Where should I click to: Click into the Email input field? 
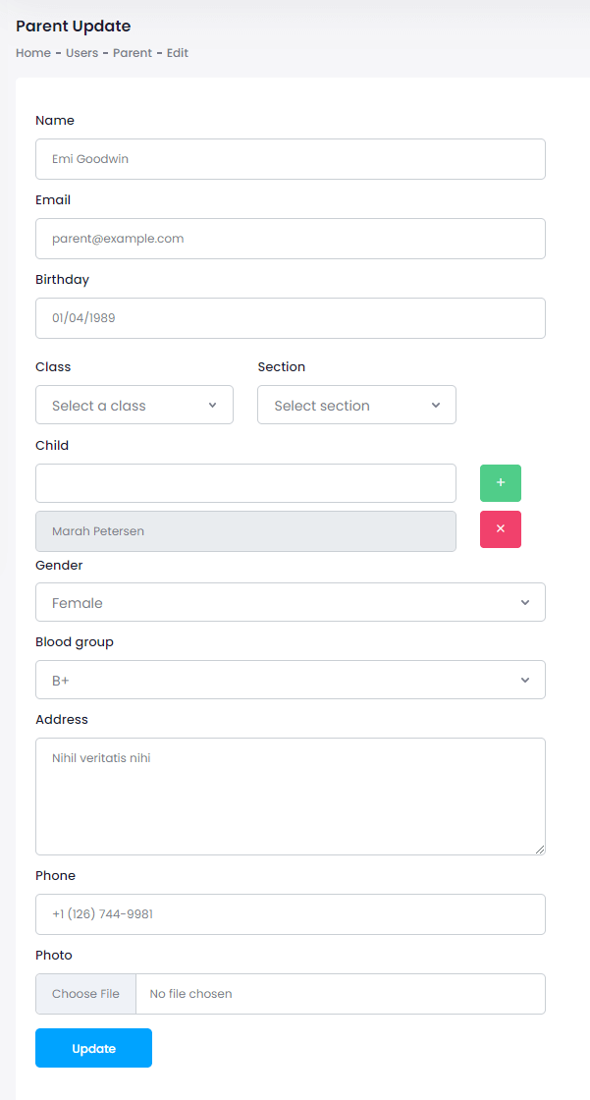pos(290,239)
